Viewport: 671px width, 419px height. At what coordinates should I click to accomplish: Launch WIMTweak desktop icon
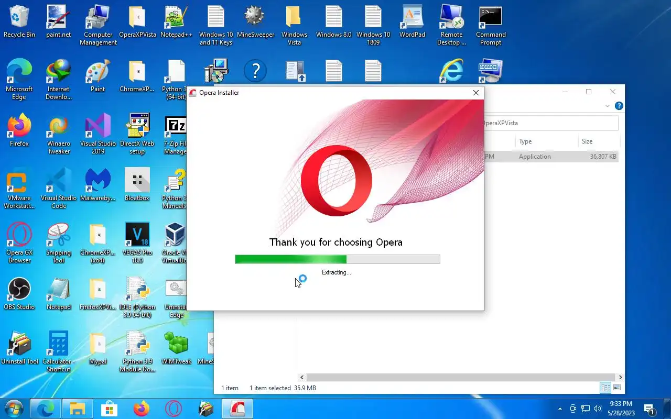pyautogui.click(x=176, y=349)
